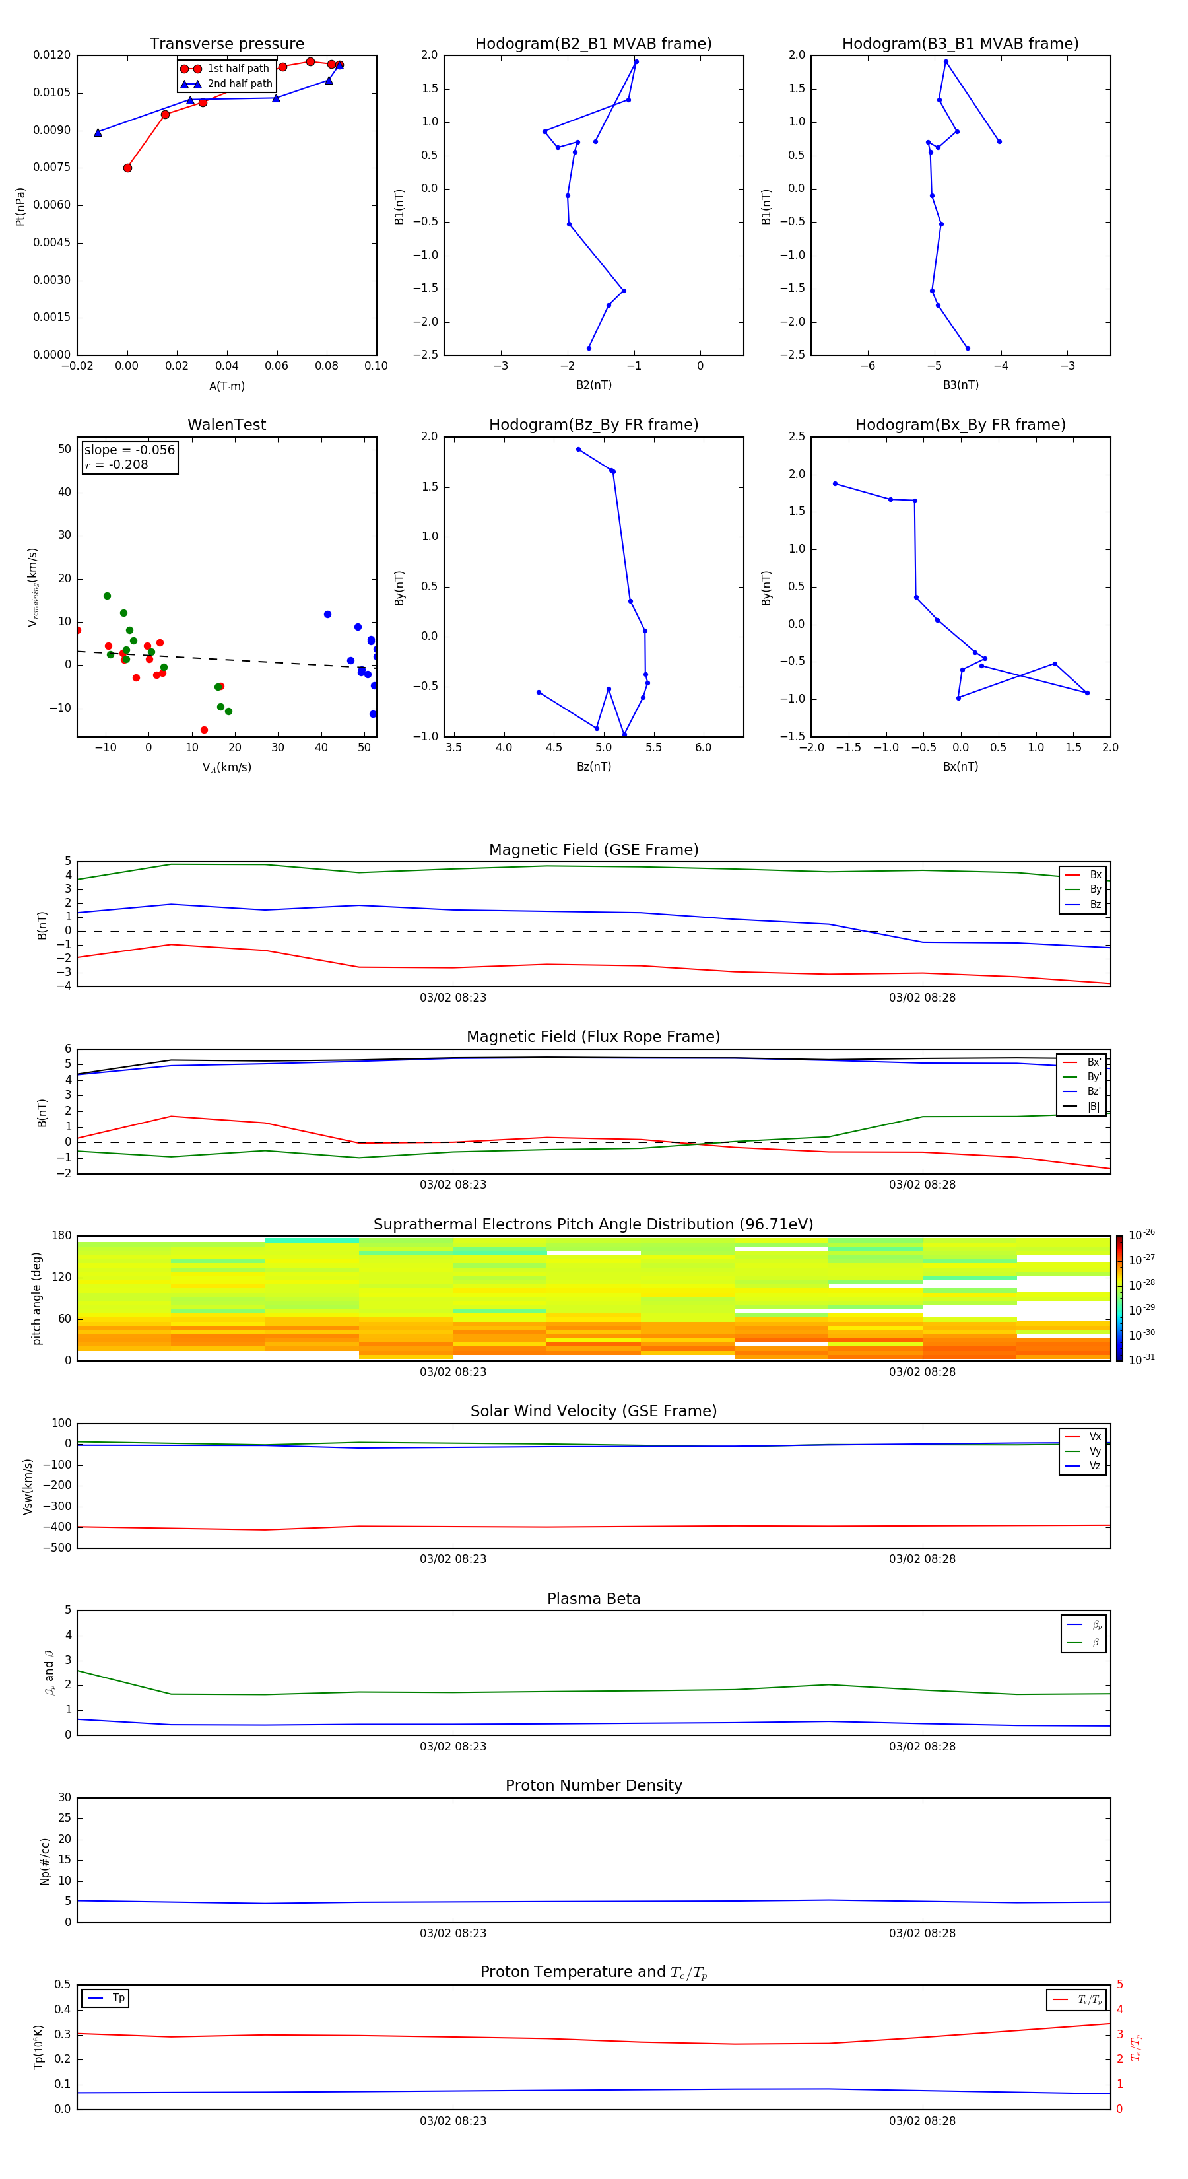The image size is (1188, 2179).
Task: Click the "Transverse pressure" plot title
Action: pyautogui.click(x=226, y=44)
